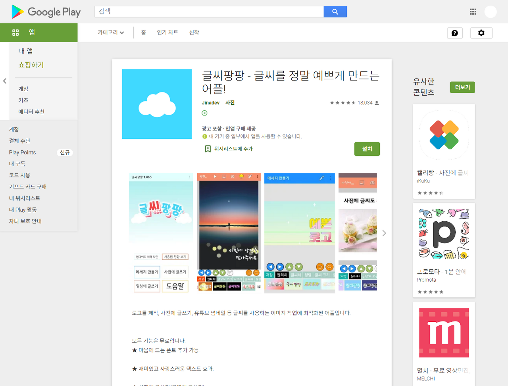Open 에디터 추천 in sidebar
Viewport: 508px width, 386px height.
pyautogui.click(x=31, y=112)
